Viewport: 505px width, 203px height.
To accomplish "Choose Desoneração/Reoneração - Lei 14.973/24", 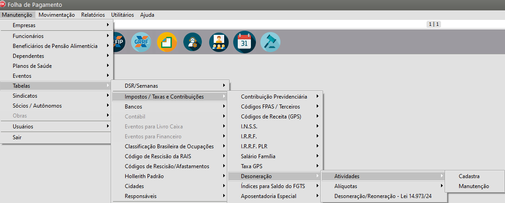I will pos(383,196).
